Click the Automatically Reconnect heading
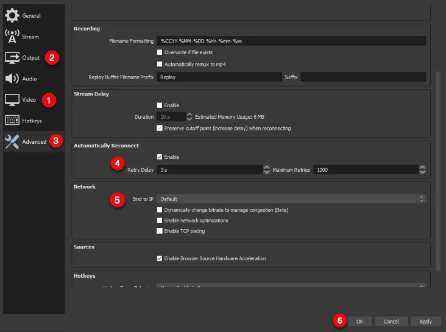The height and width of the screenshot is (332, 446). [x=106, y=146]
